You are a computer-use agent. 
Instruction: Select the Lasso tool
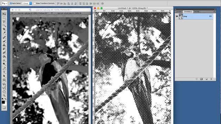[4, 21]
